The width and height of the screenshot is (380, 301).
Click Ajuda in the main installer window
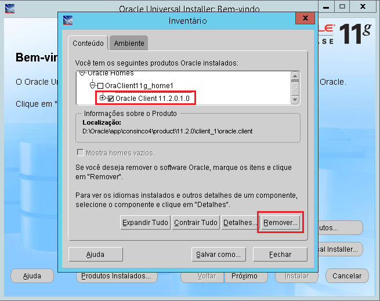[32, 276]
